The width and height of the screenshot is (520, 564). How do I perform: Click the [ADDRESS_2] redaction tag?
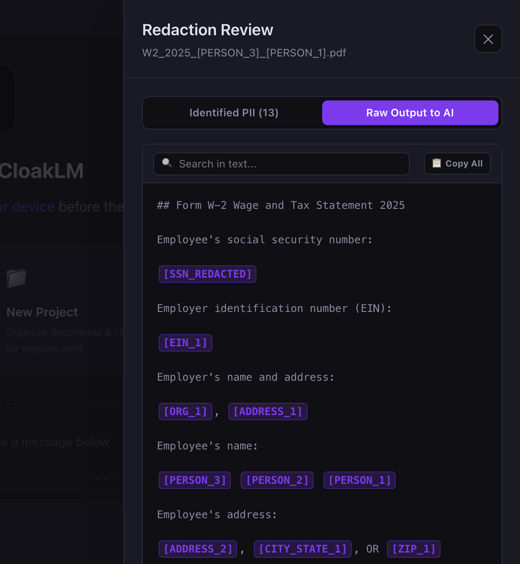click(198, 549)
